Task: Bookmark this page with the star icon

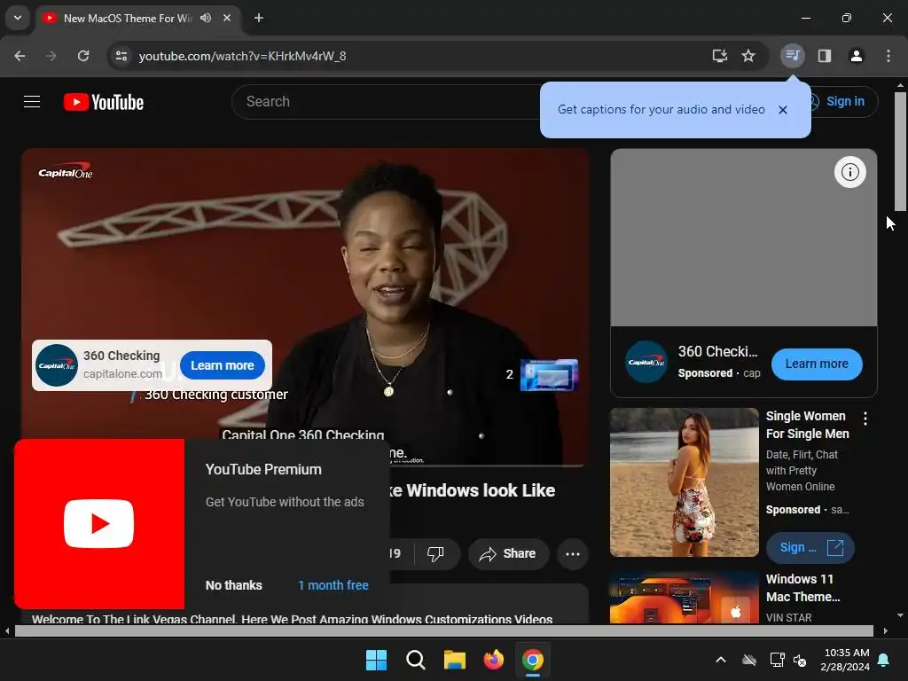Action: click(x=748, y=56)
